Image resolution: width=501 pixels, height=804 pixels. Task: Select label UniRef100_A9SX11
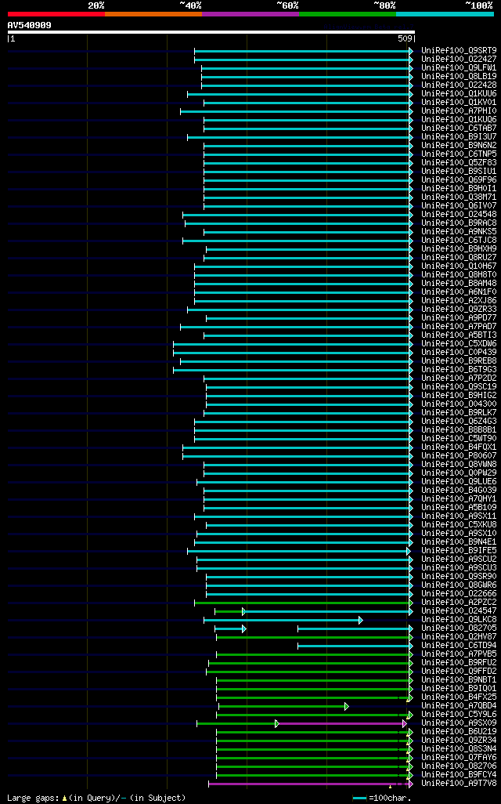[x=459, y=516]
